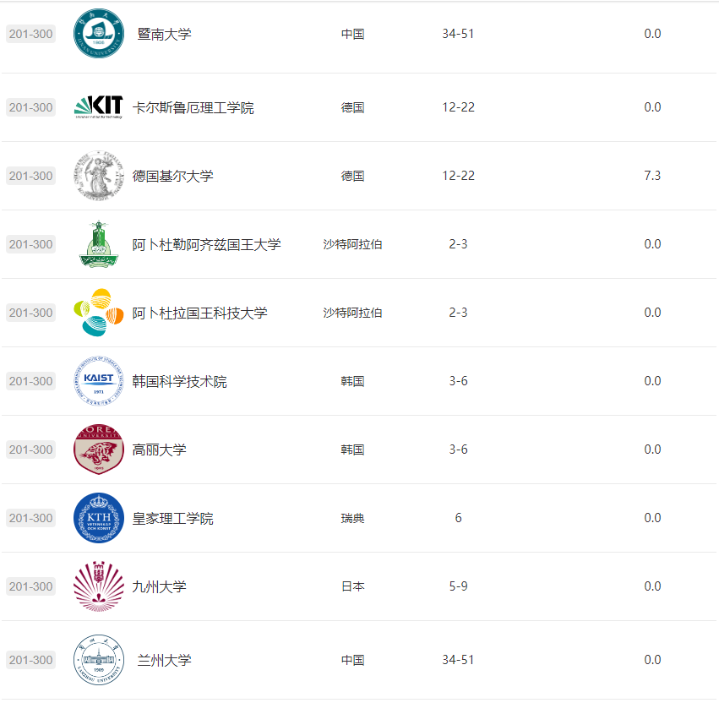Open 德国基尔大学 page link
The height and width of the screenshot is (703, 719).
(173, 176)
